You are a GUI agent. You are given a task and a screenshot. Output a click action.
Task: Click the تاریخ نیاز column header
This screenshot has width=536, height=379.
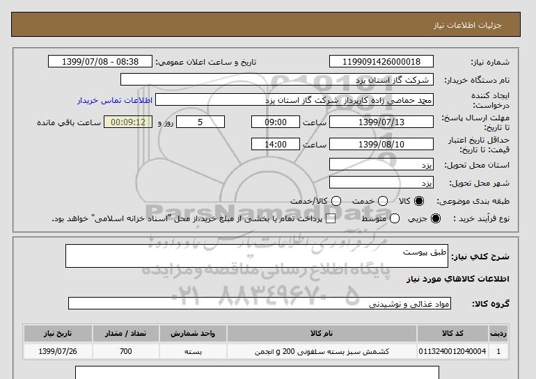[58, 333]
